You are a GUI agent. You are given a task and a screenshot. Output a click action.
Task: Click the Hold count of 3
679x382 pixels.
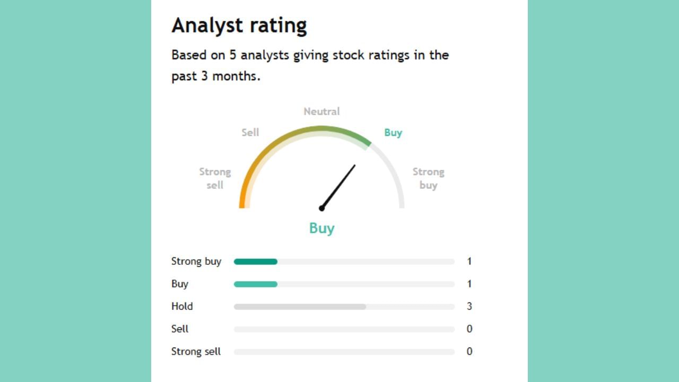click(469, 307)
